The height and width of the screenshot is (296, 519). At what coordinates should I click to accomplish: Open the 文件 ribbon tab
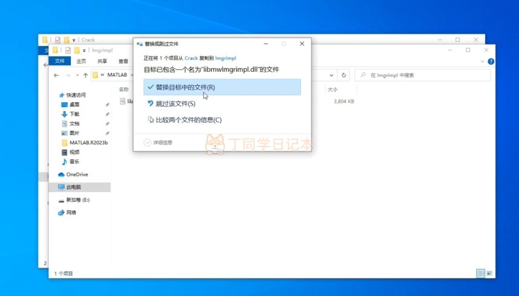[x=59, y=62]
